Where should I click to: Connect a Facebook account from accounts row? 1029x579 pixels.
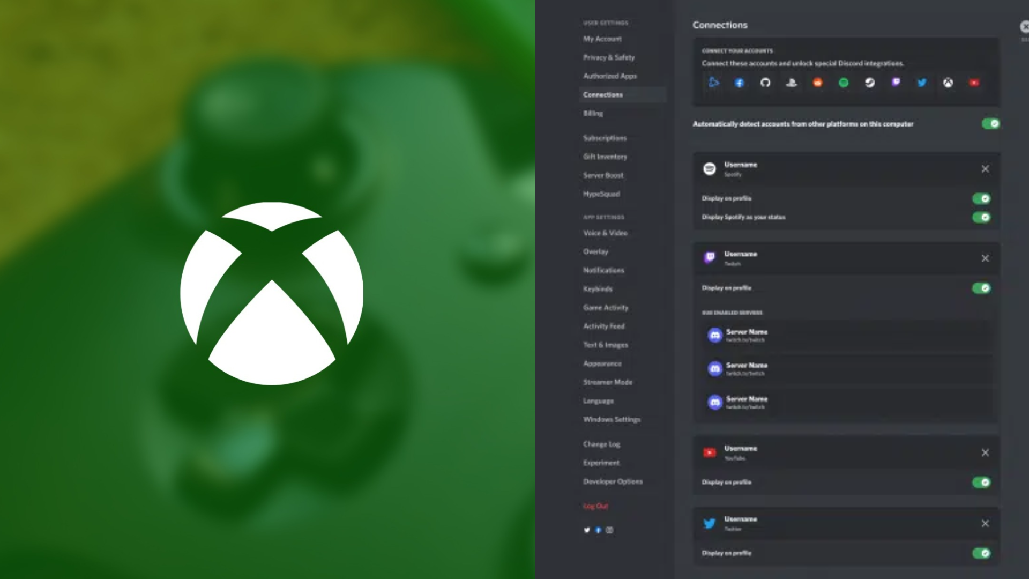[739, 83]
